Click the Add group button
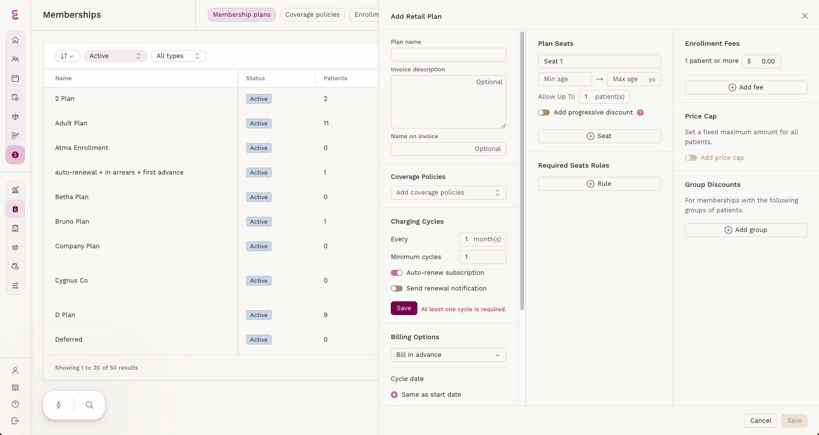 (x=746, y=230)
